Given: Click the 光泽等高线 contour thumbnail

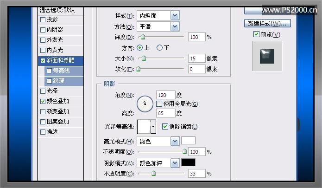Looking at the screenshot, I should pyautogui.click(x=144, y=127).
